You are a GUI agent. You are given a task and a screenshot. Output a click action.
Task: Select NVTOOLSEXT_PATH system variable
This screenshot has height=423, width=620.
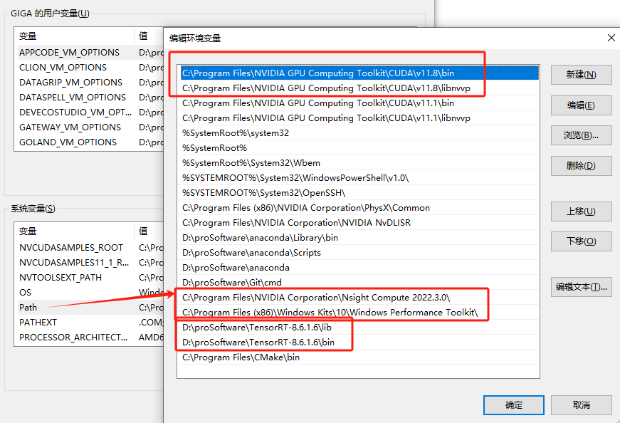tap(89, 278)
